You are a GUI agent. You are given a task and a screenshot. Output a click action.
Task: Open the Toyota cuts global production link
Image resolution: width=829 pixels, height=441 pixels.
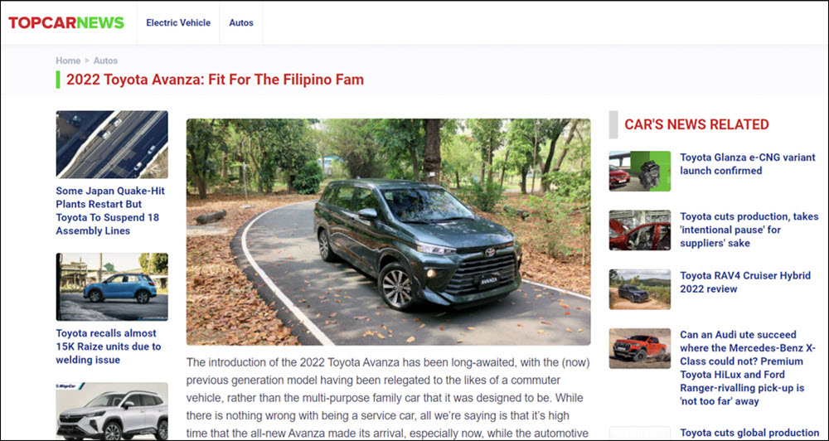pyautogui.click(x=749, y=433)
